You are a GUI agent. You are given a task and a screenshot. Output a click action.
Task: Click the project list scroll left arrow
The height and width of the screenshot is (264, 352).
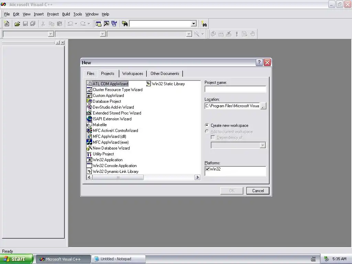[89, 177]
